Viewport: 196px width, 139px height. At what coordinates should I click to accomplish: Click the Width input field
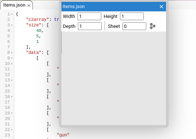(x=89, y=16)
